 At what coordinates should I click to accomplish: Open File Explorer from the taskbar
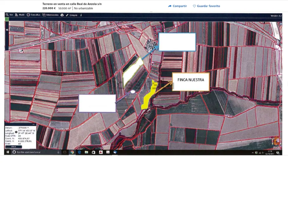click(86, 152)
